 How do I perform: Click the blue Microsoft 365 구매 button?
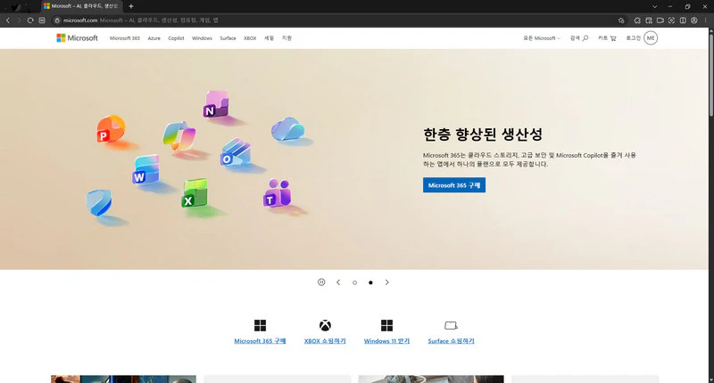[x=454, y=185]
